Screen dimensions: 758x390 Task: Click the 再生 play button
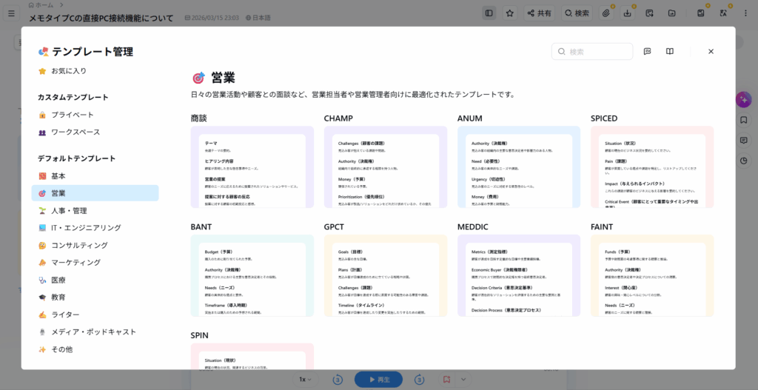[378, 380]
